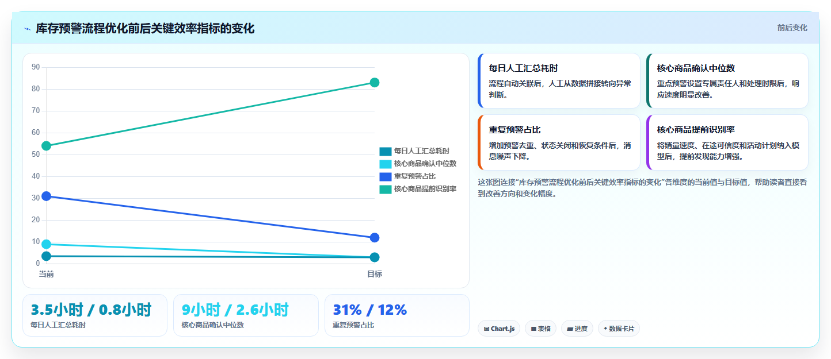Click the y-axis value 50
The image size is (831, 359).
(x=36, y=155)
